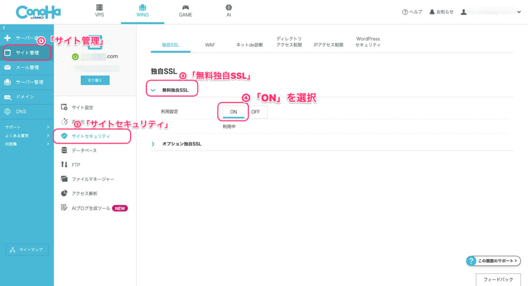Collapse the left sidebar with chevron
Viewport: 528px width, 286px height.
click(x=4, y=27)
